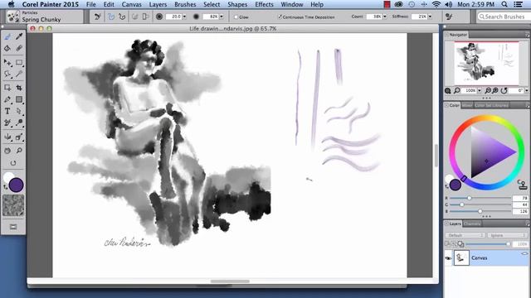Click the brush size value field
This screenshot has height=298, width=531.
[174, 17]
